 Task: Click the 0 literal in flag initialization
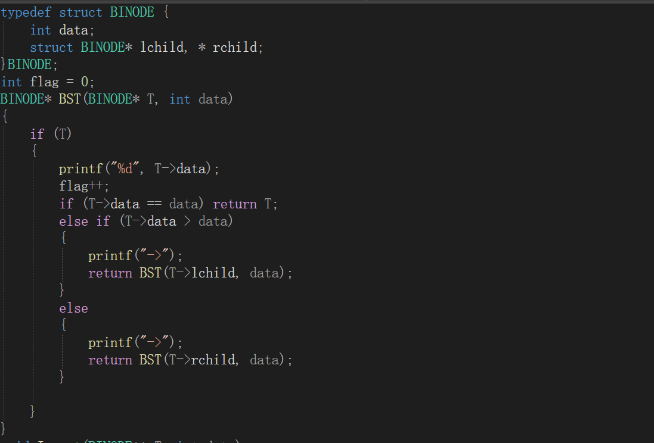[x=85, y=82]
